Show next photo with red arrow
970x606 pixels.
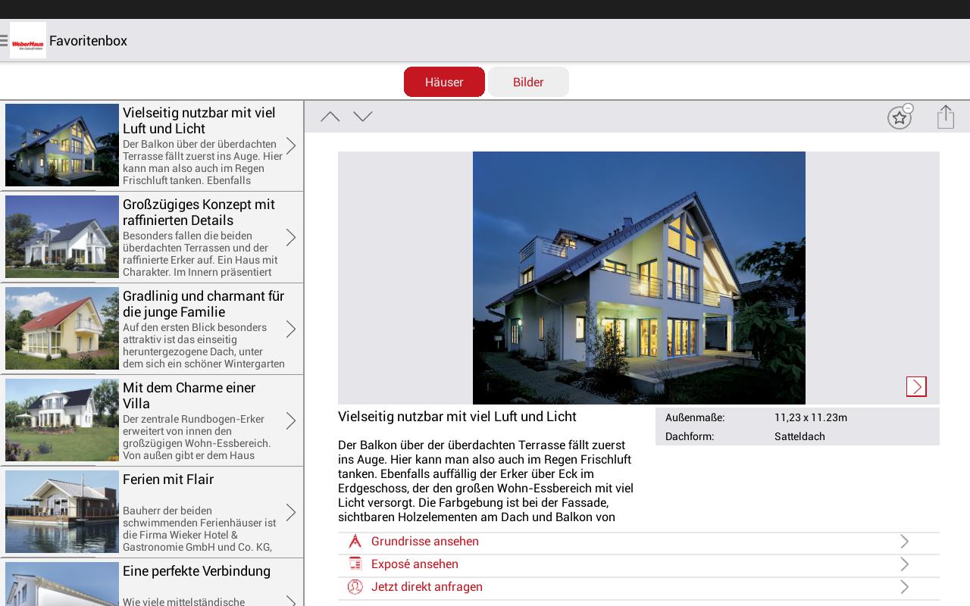916,386
